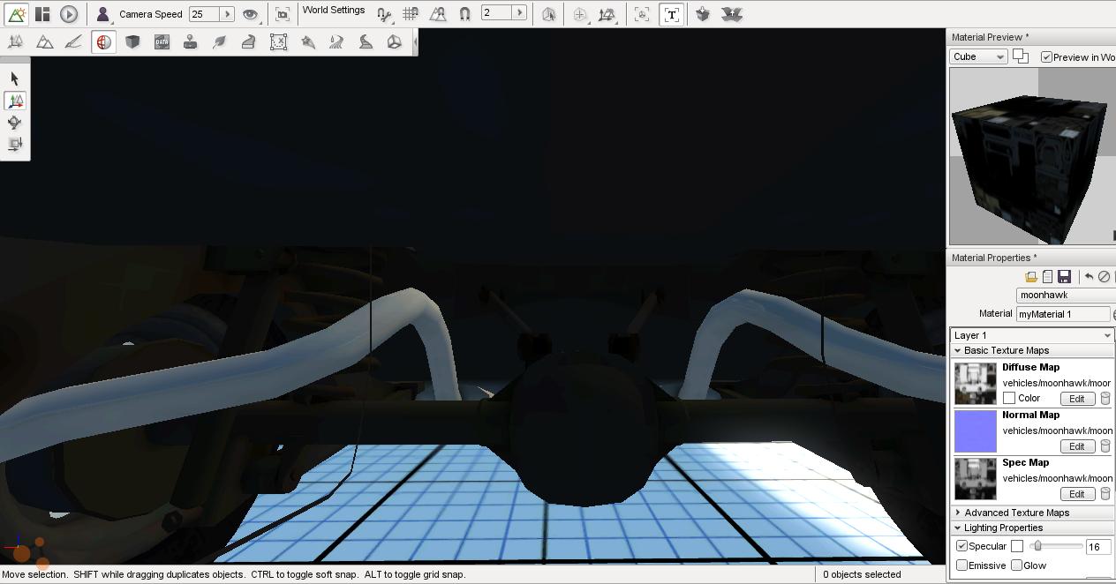Toggle Preview in World checkbox
The width and height of the screenshot is (1116, 584).
coord(1046,57)
